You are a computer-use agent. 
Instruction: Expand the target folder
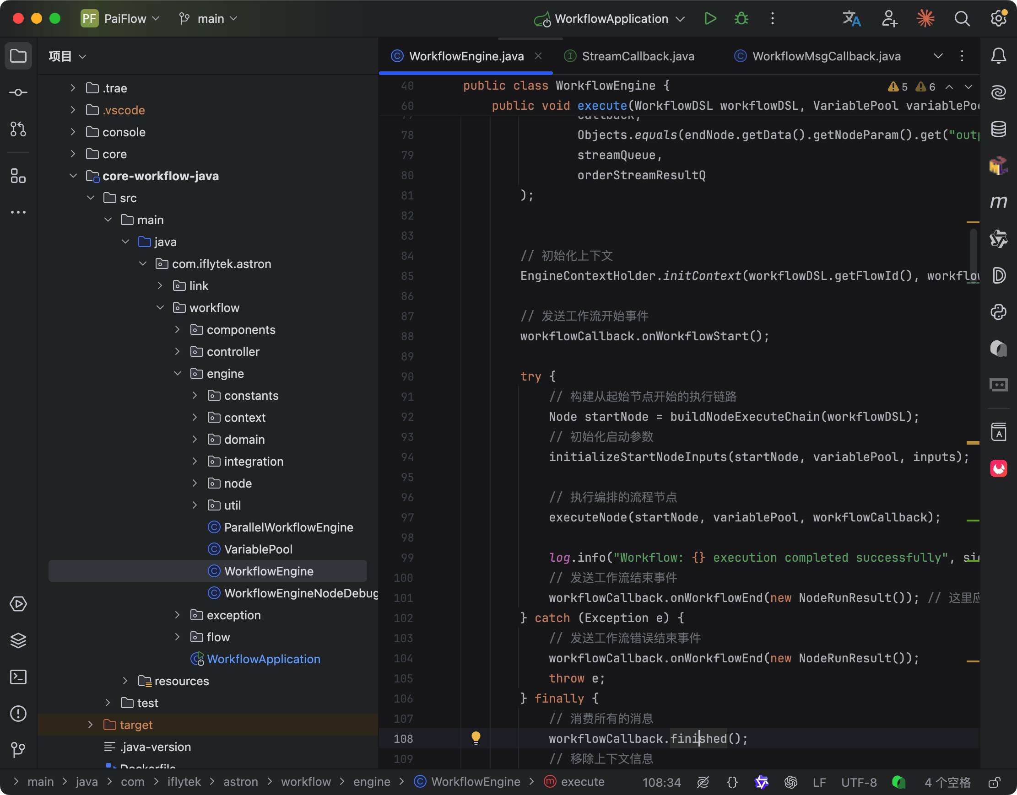point(90,725)
